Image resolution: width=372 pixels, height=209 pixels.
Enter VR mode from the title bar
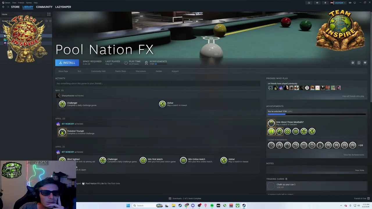[350, 3]
